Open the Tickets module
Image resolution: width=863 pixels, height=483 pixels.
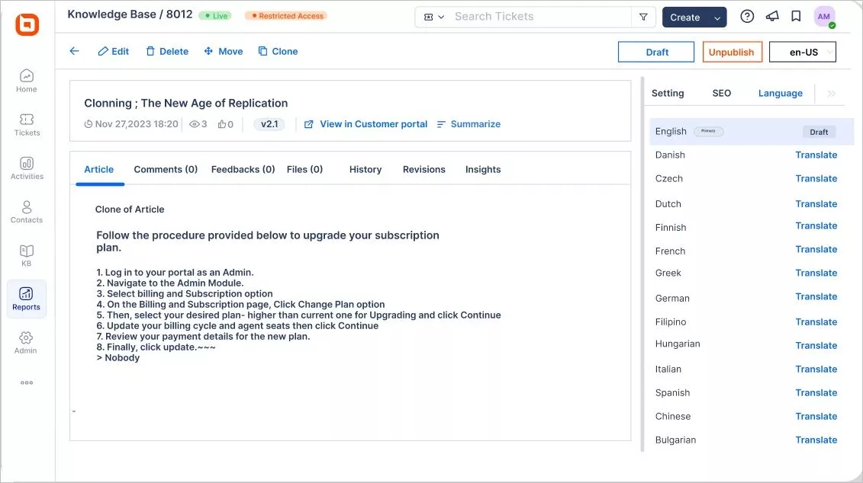click(x=26, y=125)
